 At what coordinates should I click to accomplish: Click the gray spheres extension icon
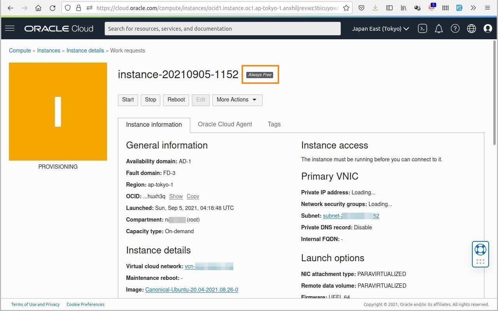417,8
